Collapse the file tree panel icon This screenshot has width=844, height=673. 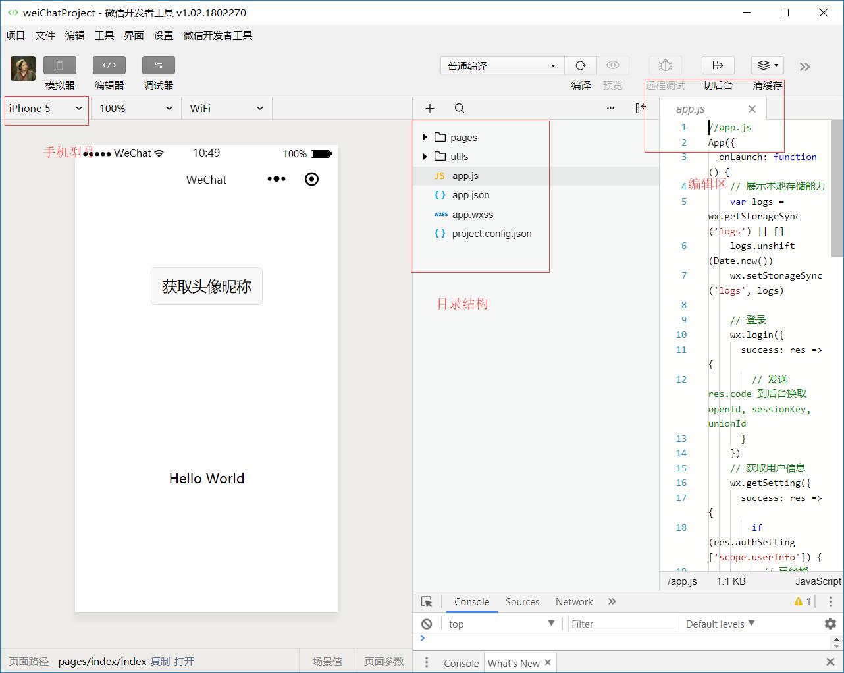[x=640, y=108]
